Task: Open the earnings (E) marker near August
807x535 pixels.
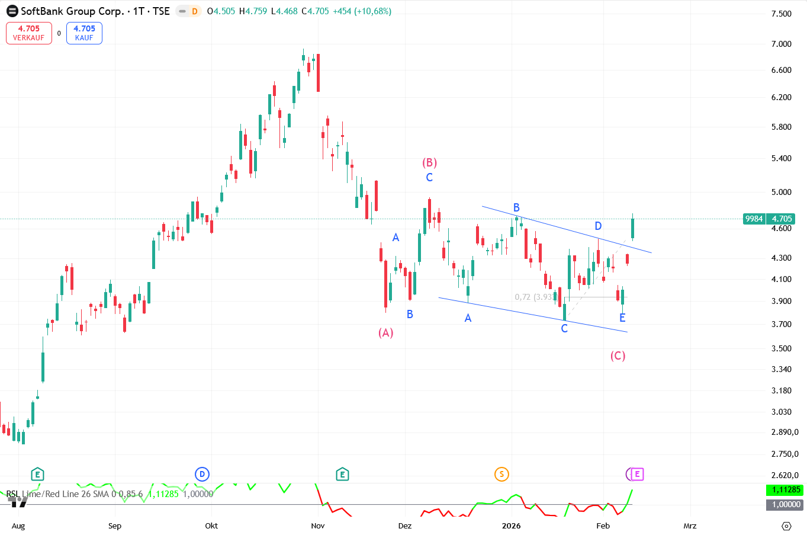Action: coord(37,474)
